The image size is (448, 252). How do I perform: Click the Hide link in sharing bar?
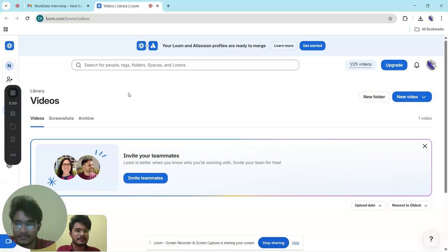pos(296,243)
